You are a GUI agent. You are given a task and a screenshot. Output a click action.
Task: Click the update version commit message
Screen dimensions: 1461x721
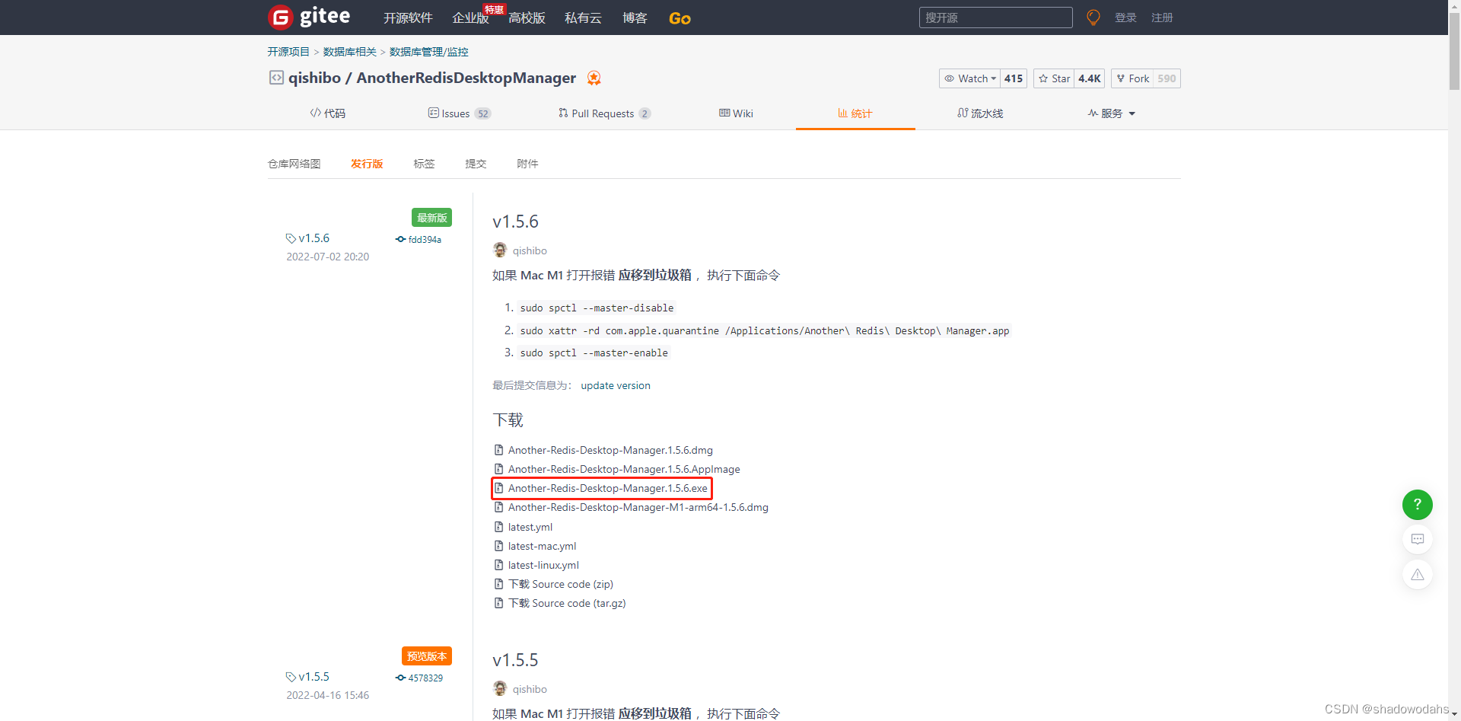(616, 385)
